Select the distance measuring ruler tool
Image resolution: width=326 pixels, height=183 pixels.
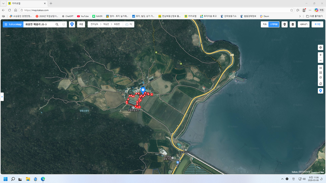(x=321, y=68)
